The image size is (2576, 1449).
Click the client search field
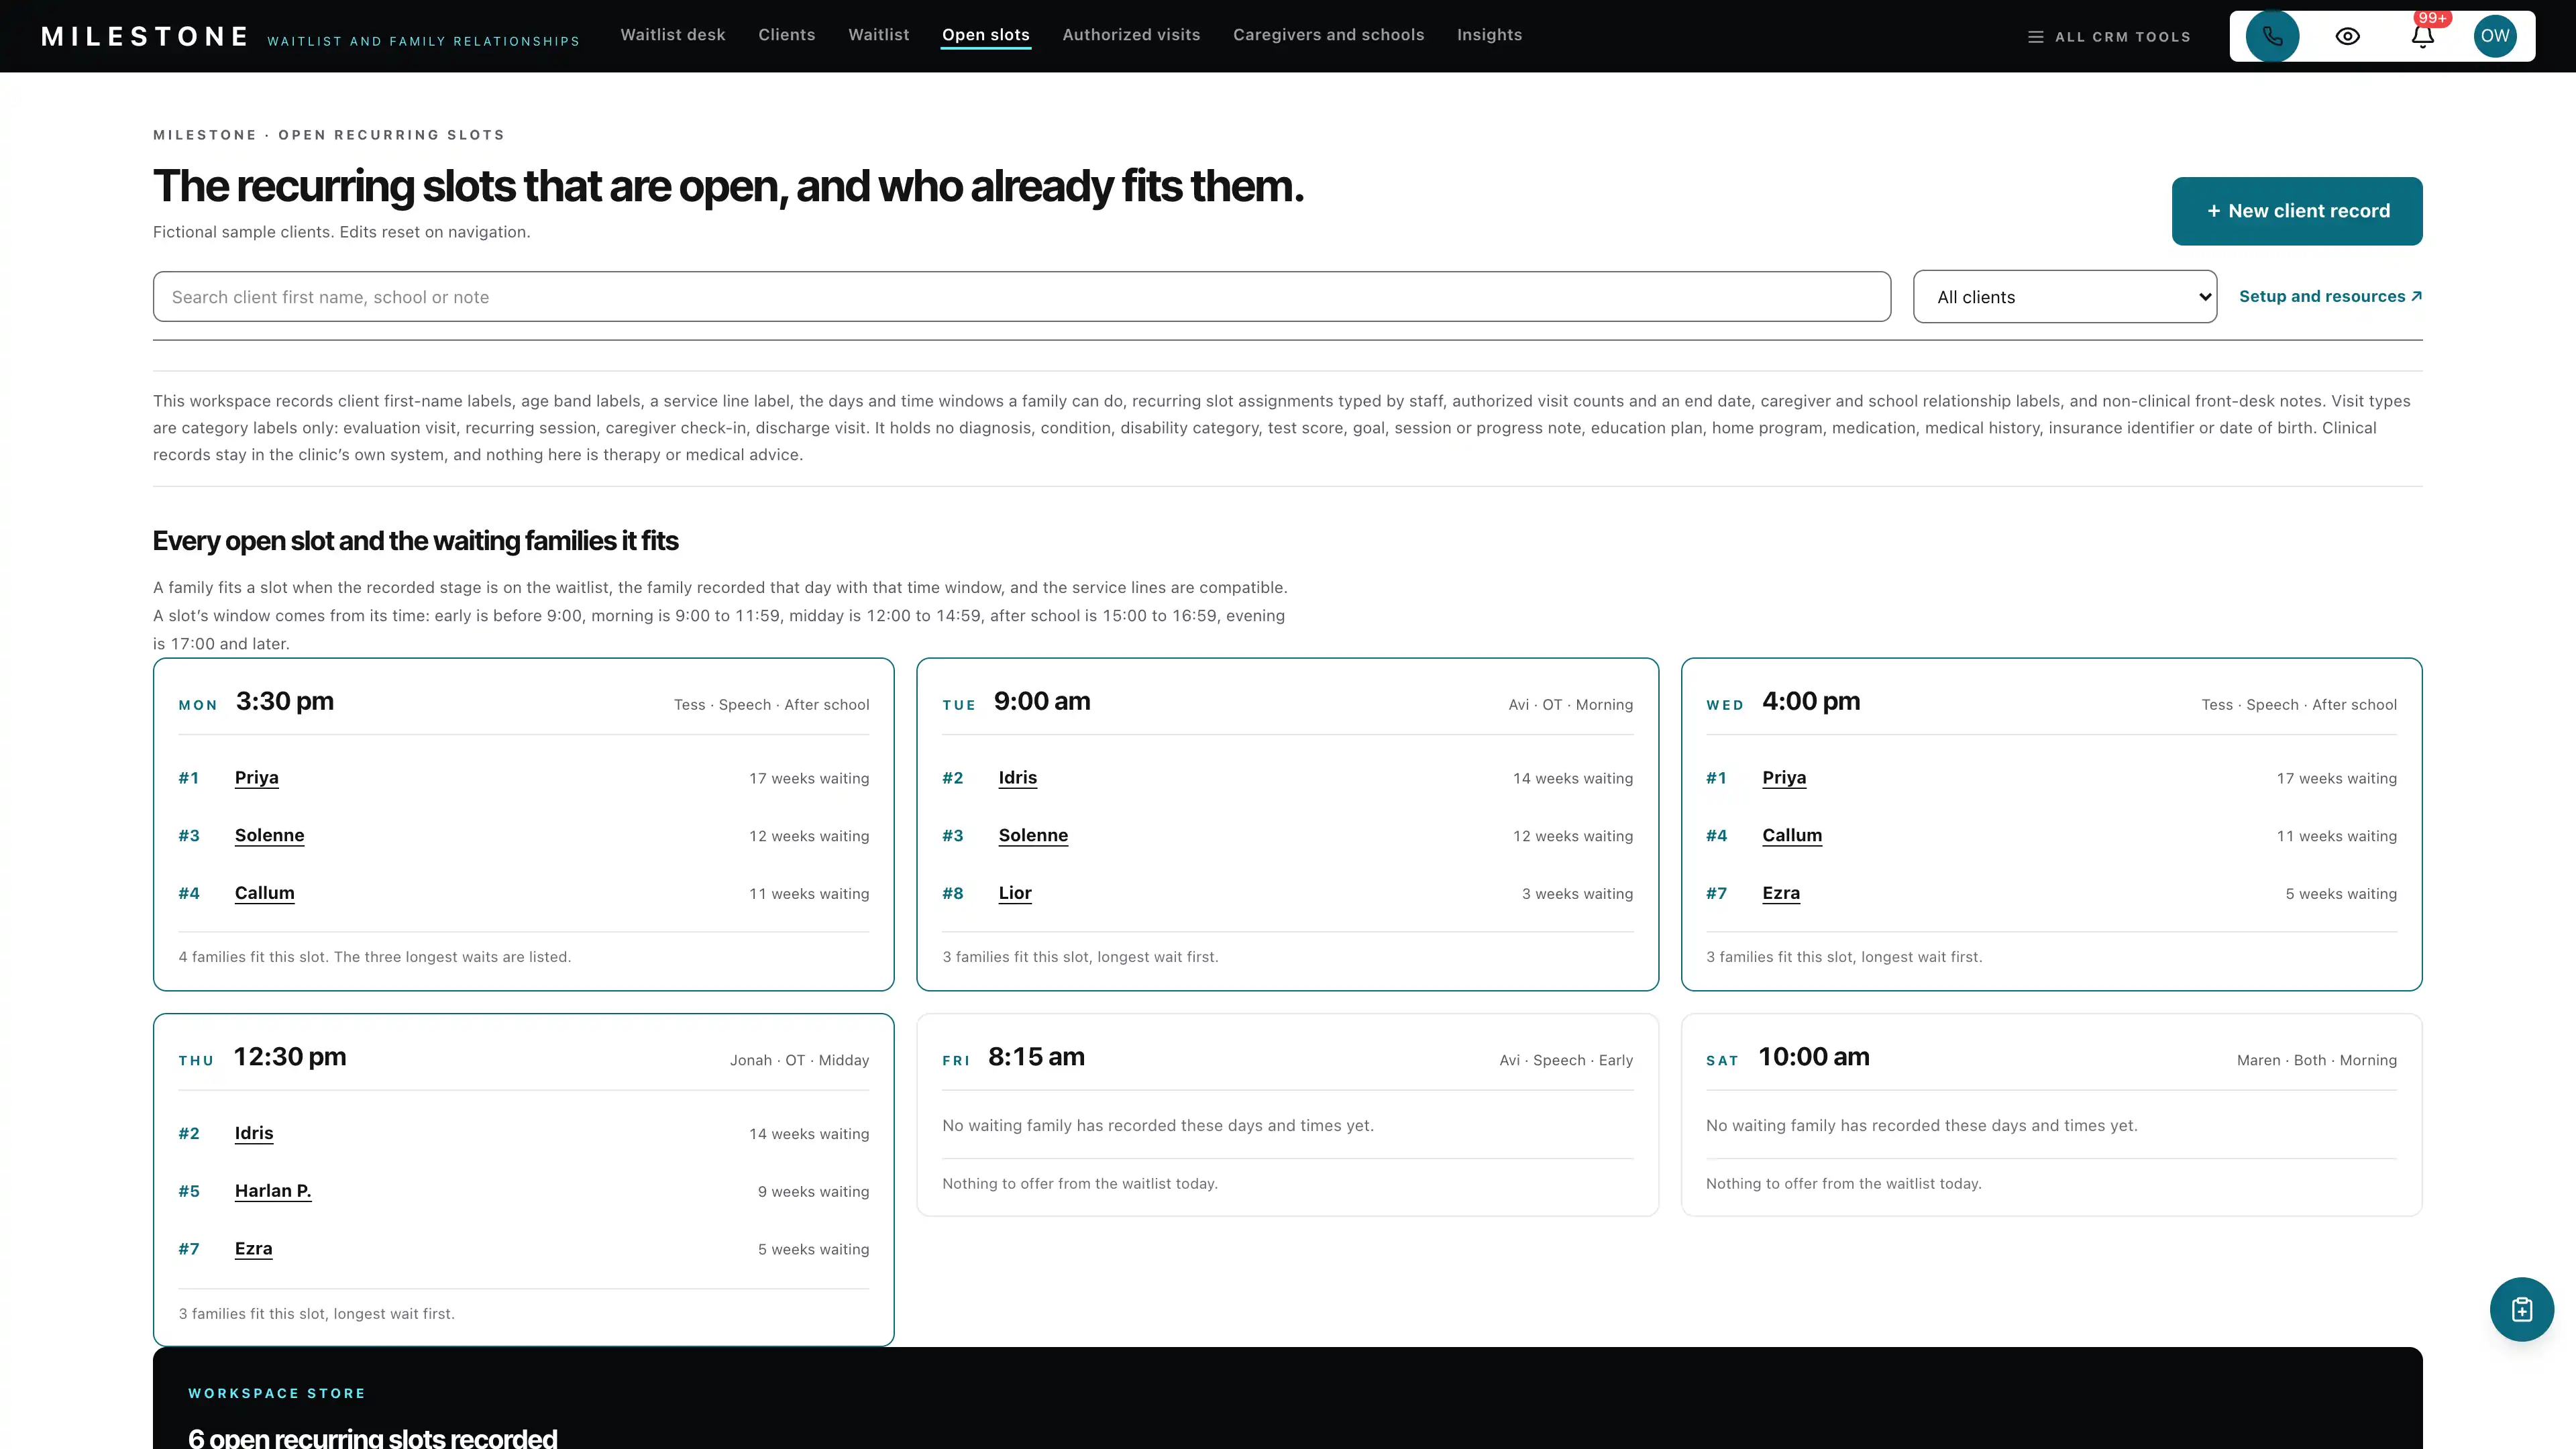click(1021, 297)
